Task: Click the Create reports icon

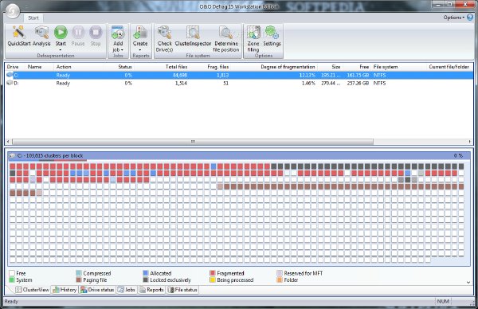Action: [140, 33]
